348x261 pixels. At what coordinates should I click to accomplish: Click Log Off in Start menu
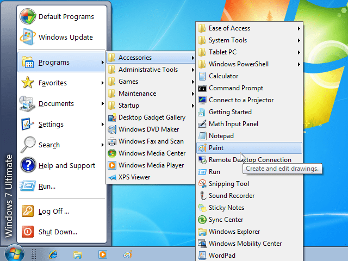point(53,212)
